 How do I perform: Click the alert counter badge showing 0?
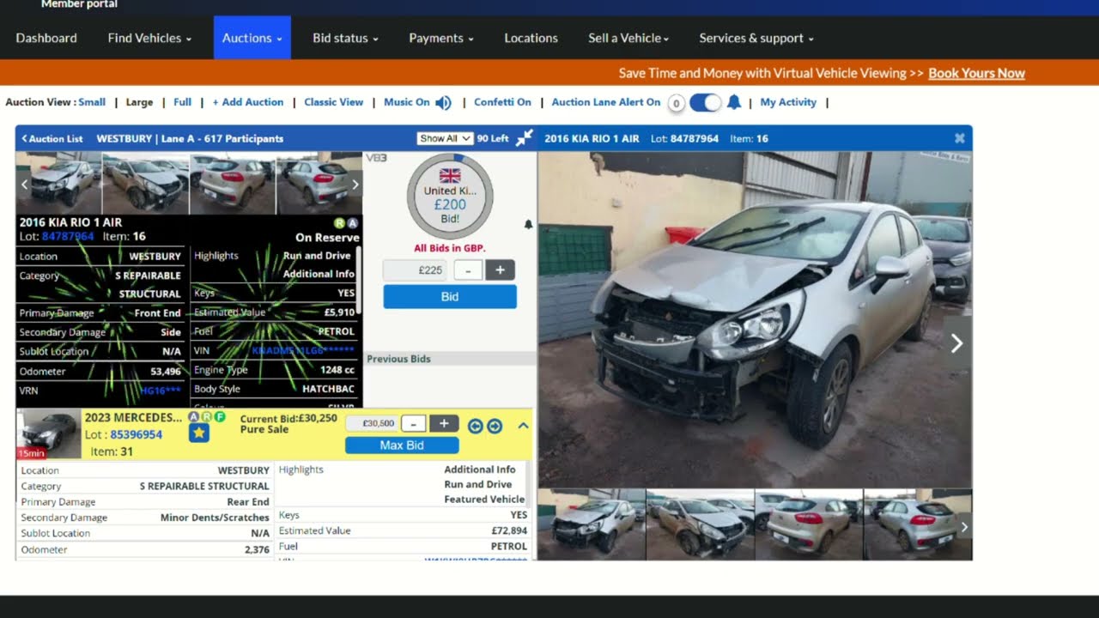[676, 103]
